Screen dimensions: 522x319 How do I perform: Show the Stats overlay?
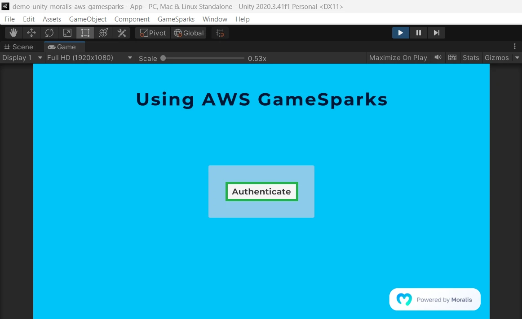pyautogui.click(x=471, y=58)
